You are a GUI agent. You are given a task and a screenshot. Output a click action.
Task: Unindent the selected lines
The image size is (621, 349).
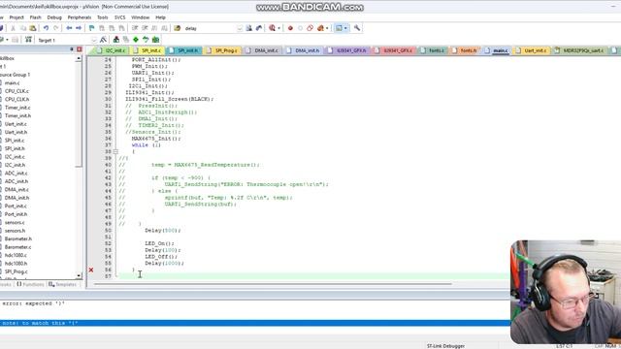145,28
